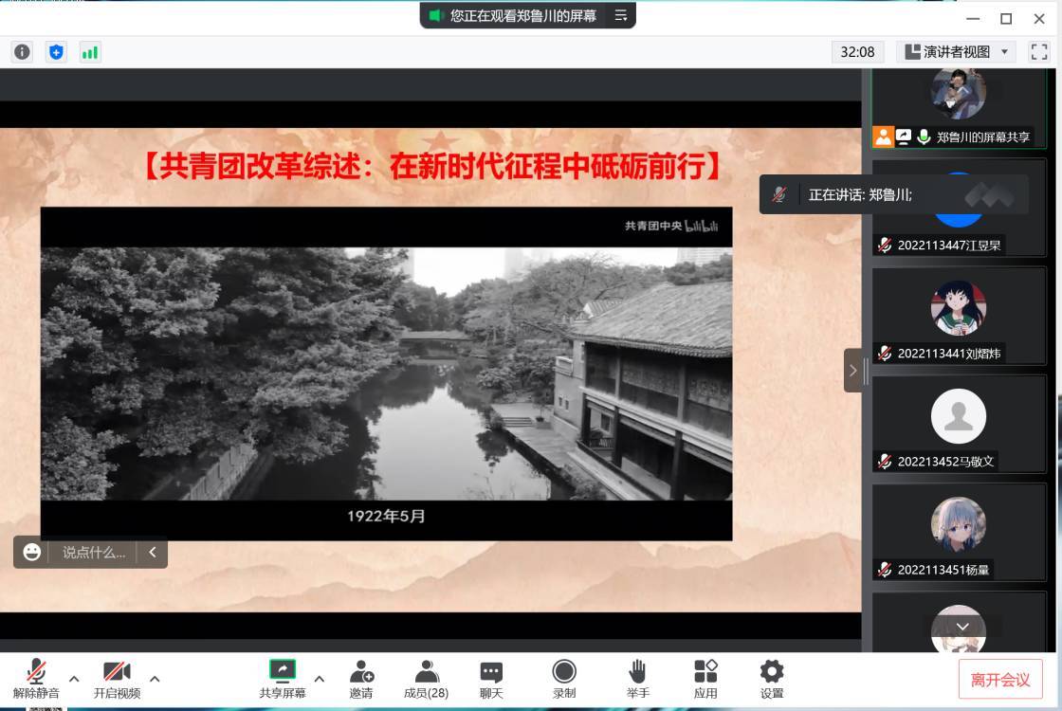Viewport: 1062px width, 711px height.
Task: Raise hand using the 举手 icon
Action: coord(638,679)
